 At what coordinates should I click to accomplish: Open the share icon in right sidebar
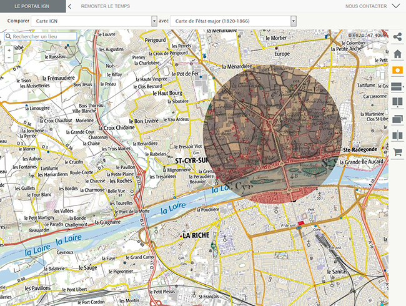click(397, 37)
